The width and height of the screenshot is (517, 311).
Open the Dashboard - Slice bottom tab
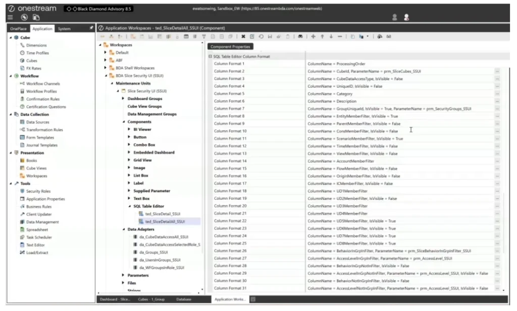115,299
